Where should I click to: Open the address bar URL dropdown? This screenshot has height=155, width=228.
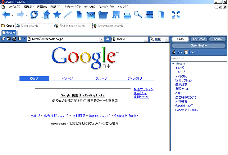pos(102,39)
